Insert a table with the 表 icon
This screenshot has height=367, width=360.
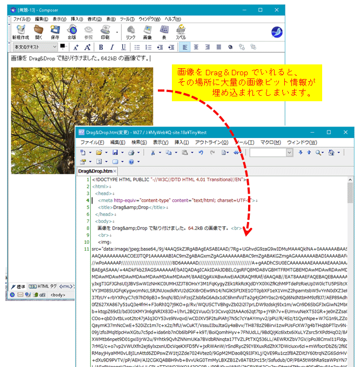click(164, 32)
